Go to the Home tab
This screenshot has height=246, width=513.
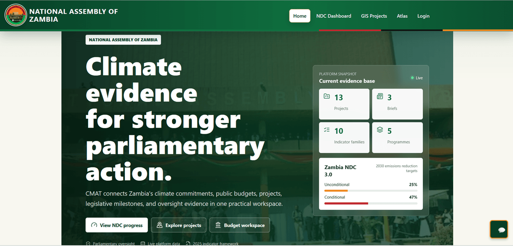click(x=300, y=16)
